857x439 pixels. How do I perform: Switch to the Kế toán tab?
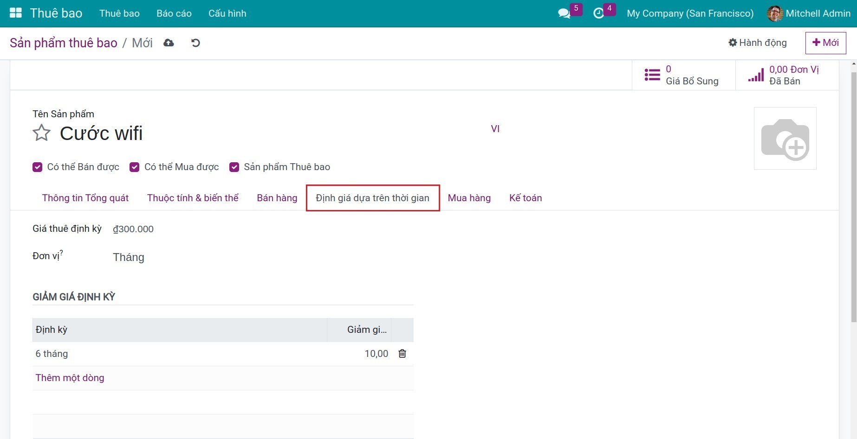[x=525, y=198]
